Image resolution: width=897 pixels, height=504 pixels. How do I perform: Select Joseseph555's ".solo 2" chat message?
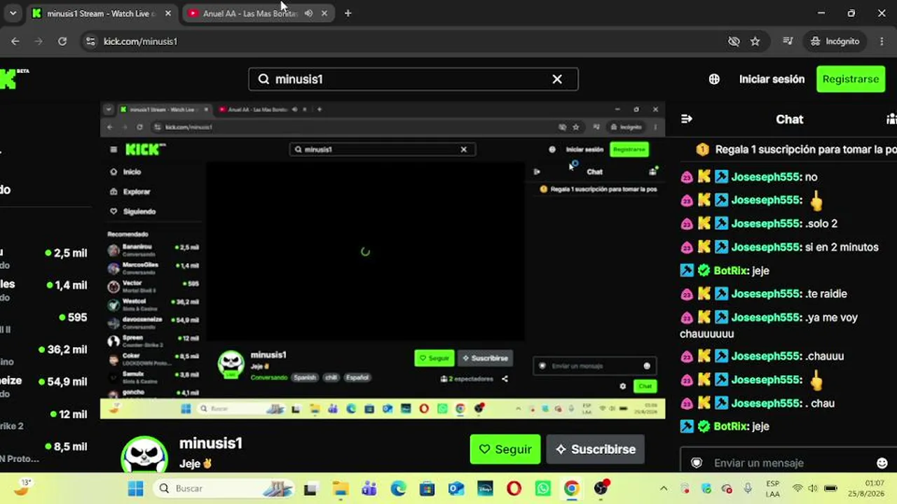[820, 224]
